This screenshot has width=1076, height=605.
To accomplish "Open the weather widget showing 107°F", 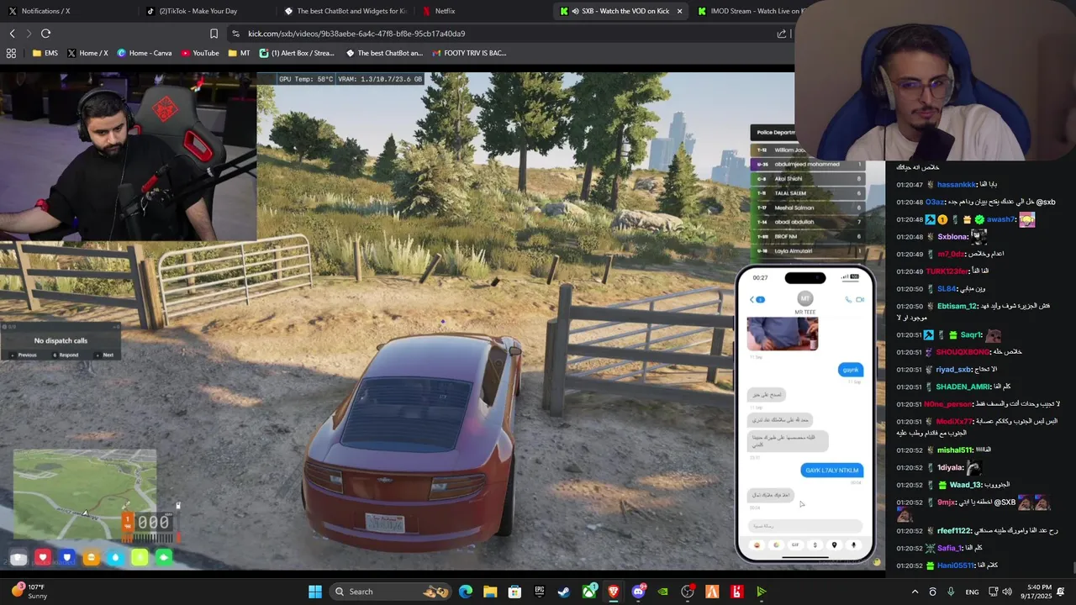I will [29, 592].
